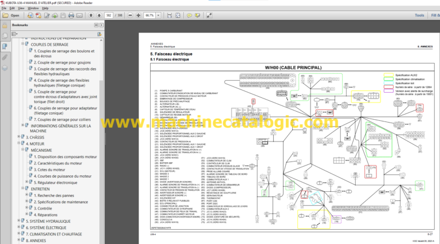The height and width of the screenshot is (244, 440).
Task: Expand 5. SYSTÈME HYDRAULIQUE bookmark
Action: click(19, 221)
